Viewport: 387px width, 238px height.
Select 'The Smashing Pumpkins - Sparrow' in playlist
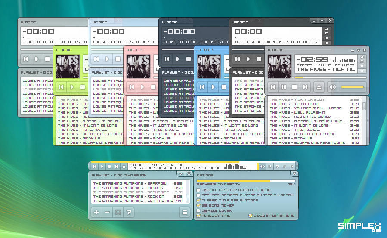(138, 183)
